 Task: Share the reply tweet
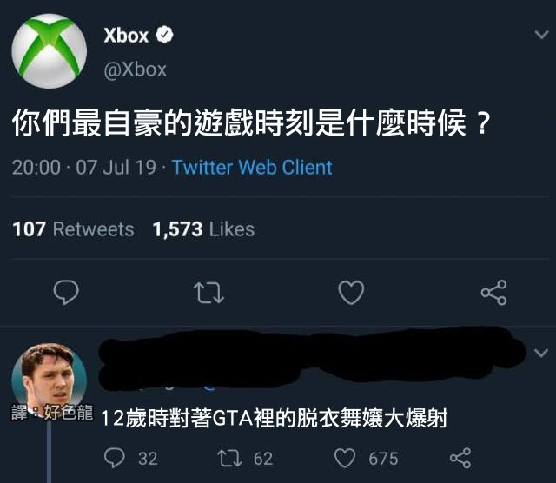coord(460,458)
